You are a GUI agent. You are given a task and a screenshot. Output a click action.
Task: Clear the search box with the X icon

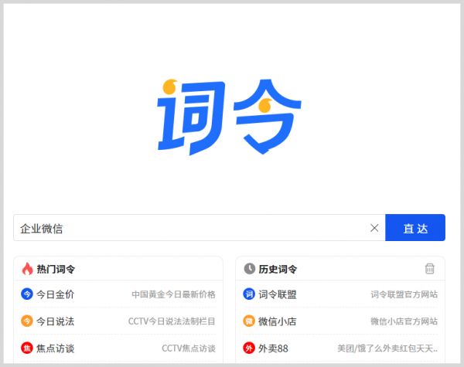(x=374, y=228)
